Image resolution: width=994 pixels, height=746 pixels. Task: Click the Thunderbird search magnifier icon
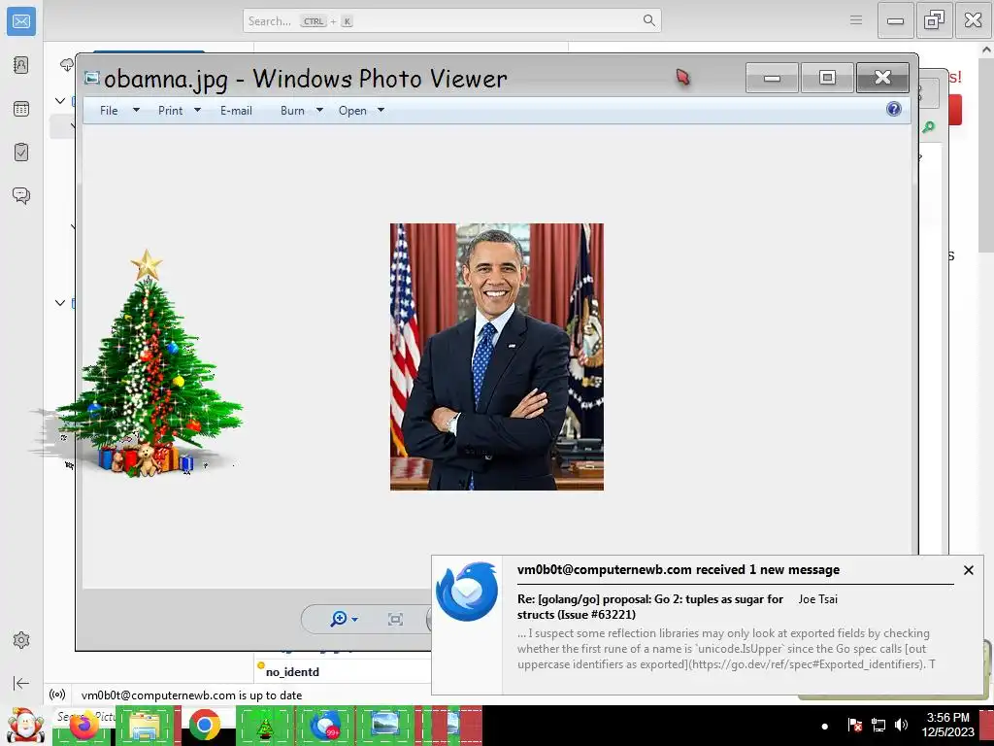(649, 20)
